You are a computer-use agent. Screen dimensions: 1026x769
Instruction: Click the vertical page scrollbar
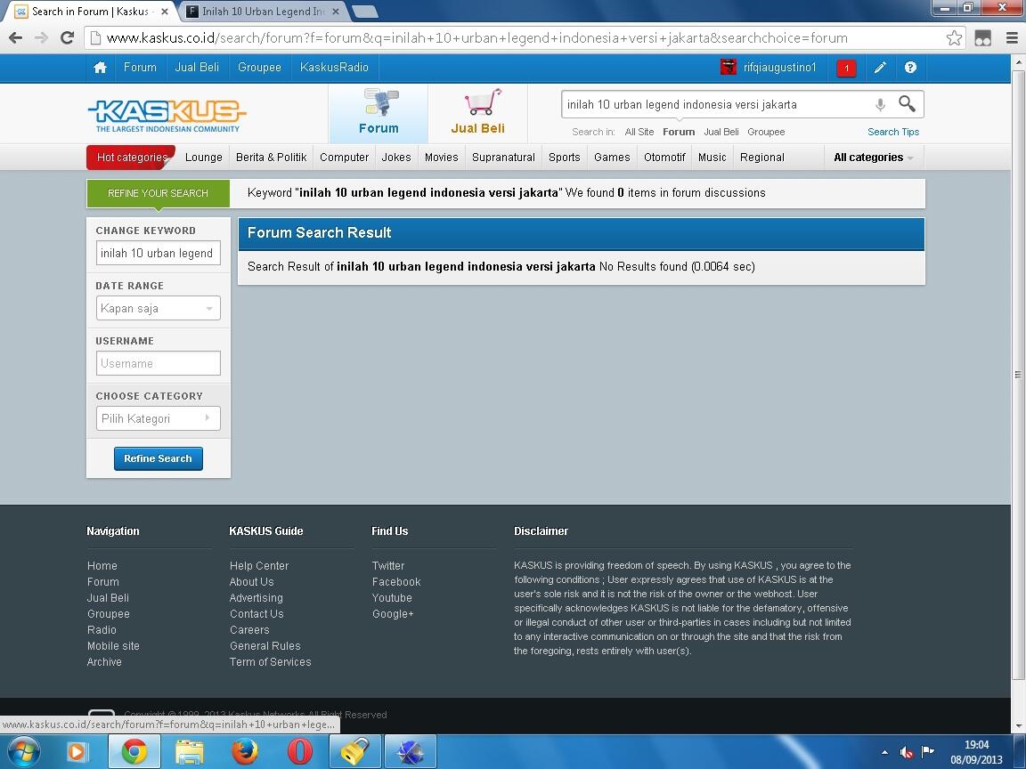point(1018,374)
